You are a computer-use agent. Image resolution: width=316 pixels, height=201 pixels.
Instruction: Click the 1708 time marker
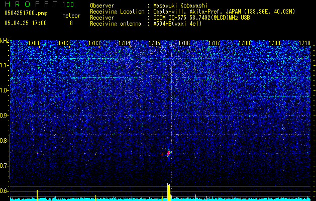click(244, 43)
